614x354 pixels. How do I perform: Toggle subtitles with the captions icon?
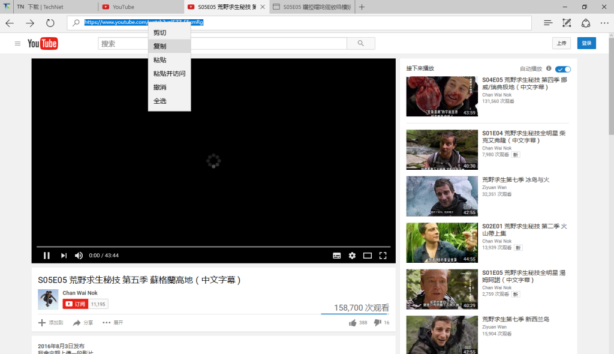coord(337,256)
